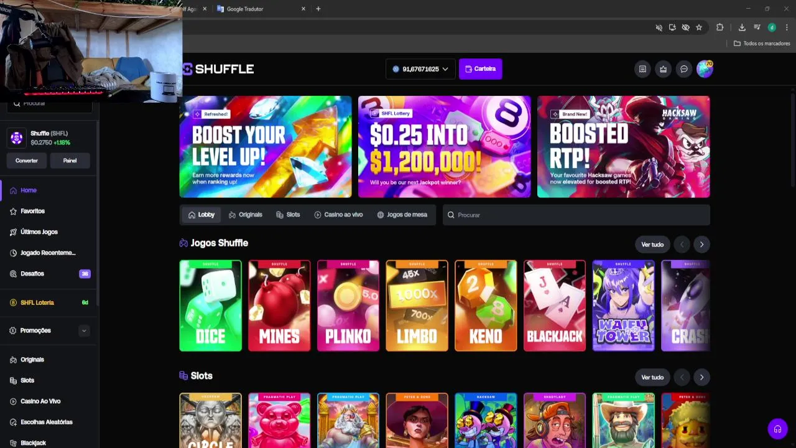
Task: Click the crossed-eye tracking protection icon
Action: click(x=685, y=27)
